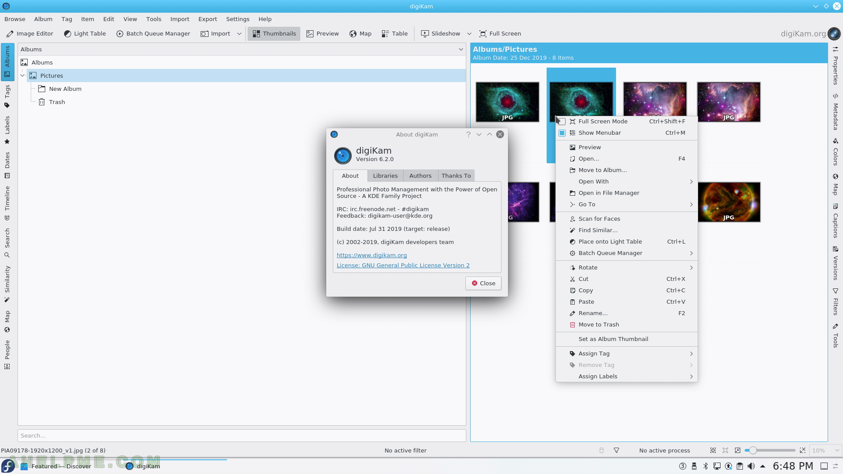Image resolution: width=843 pixels, height=474 pixels.
Task: Toggle the Full Screen Mode checkbox
Action: point(562,122)
